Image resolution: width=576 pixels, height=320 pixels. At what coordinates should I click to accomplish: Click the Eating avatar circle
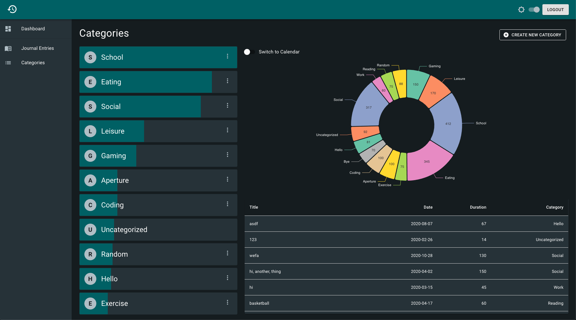click(x=90, y=82)
